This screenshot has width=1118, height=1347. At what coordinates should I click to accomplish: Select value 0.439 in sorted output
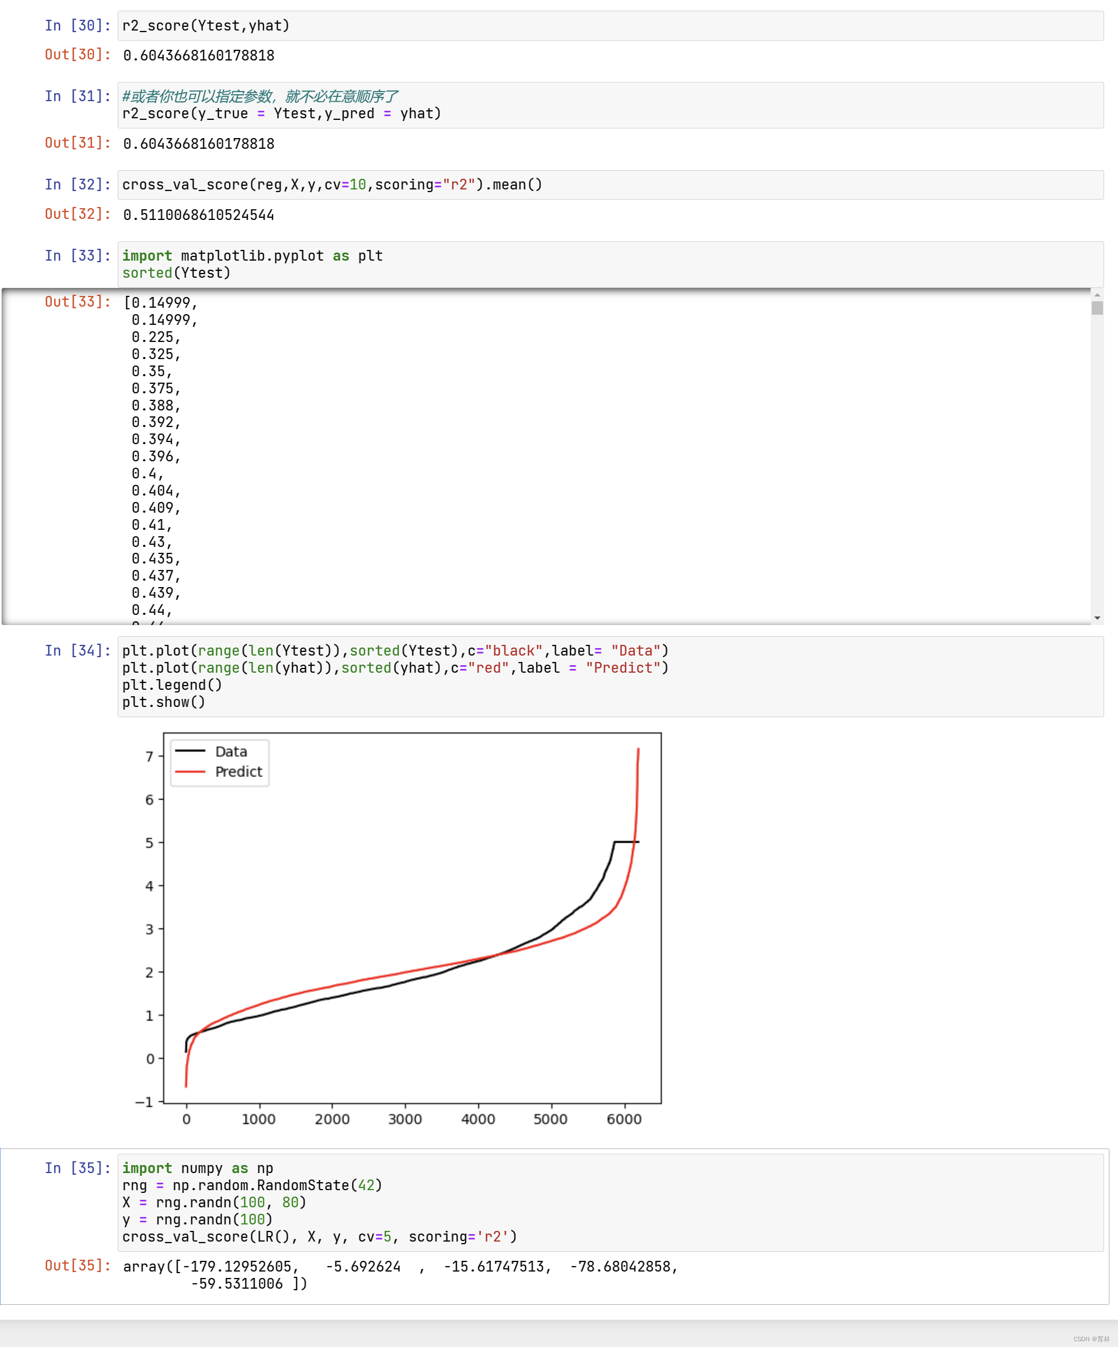coord(152,592)
